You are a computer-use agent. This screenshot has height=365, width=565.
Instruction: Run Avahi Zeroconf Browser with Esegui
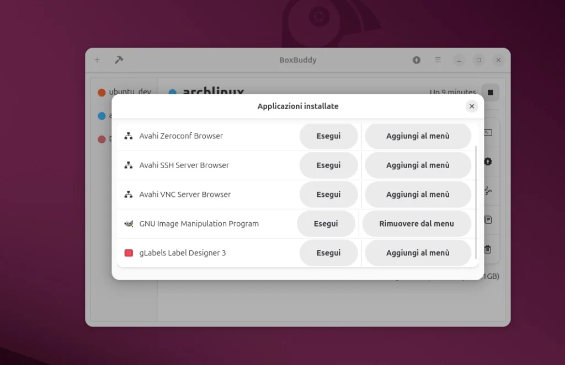[328, 136]
